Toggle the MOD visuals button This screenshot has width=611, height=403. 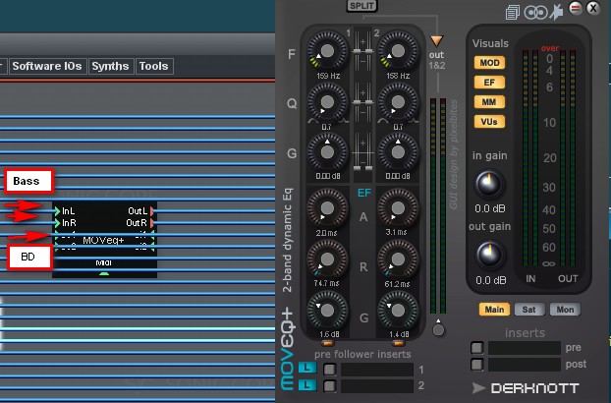tap(488, 63)
